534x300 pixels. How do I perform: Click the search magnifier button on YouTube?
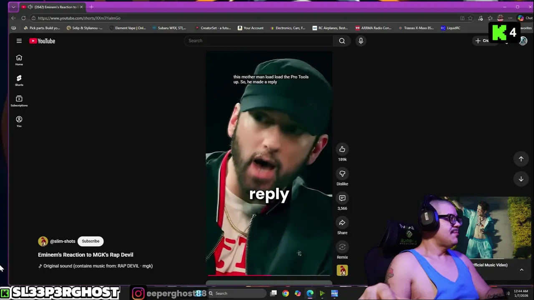342,41
